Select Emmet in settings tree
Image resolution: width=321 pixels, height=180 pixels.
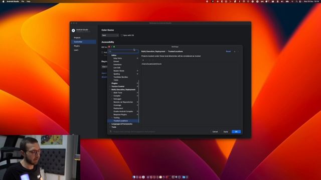pyautogui.click(x=116, y=61)
